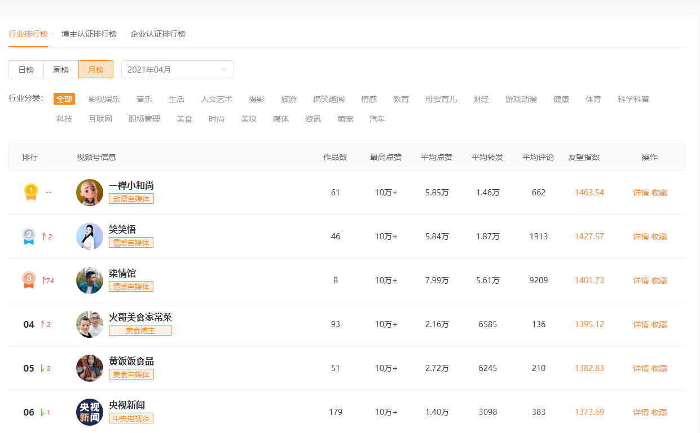Filter by 美食 industry category
This screenshot has width=700, height=433.
coord(184,119)
